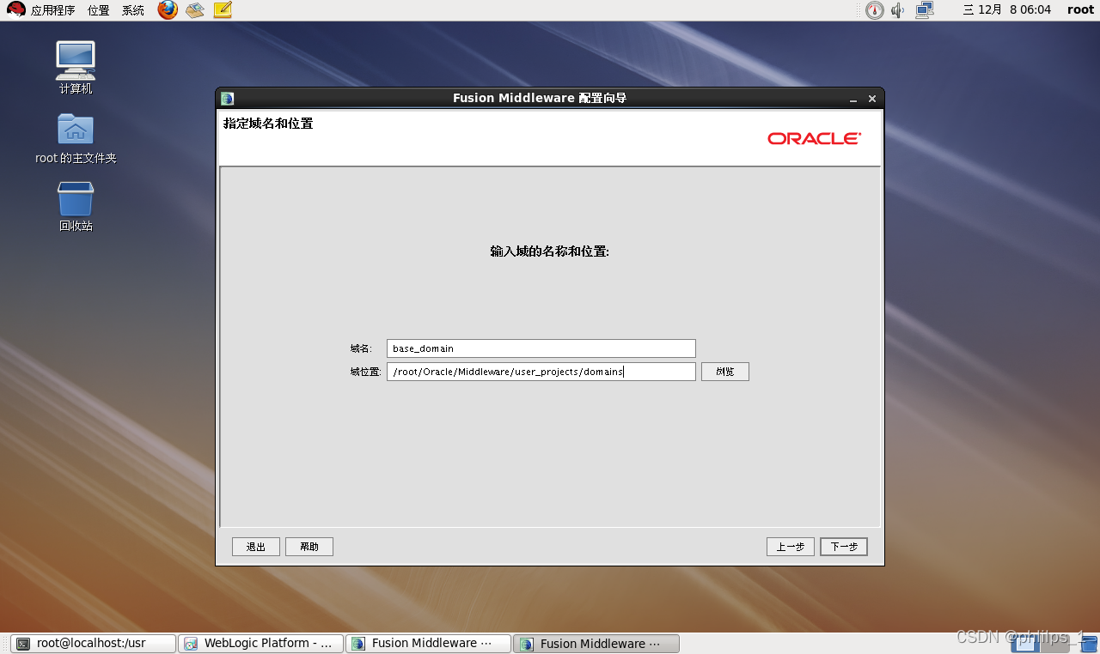Open the 回收站 desktop icon

[76, 207]
